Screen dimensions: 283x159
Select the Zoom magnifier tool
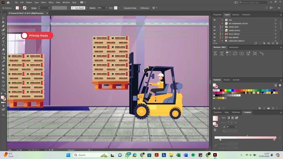[3, 90]
